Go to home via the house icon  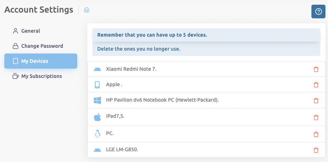[87, 10]
